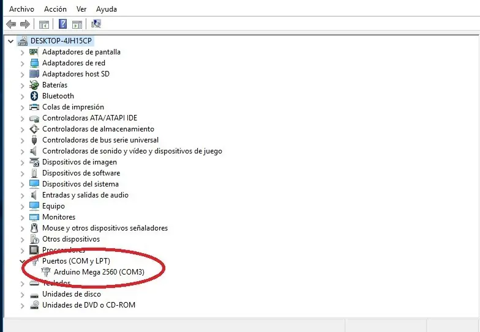
Task: Select Controladoras de almacenamiento row
Action: point(98,129)
